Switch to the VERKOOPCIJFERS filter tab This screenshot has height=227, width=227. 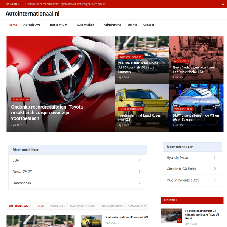pos(137,206)
